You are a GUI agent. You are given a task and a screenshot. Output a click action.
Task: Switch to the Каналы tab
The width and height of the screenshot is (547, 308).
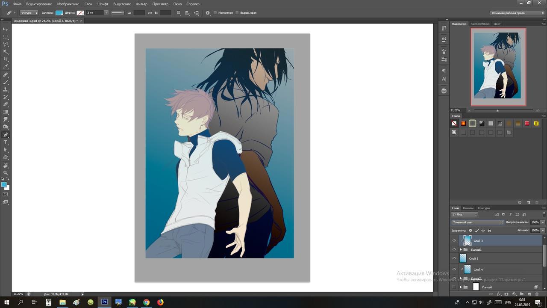[468, 208]
